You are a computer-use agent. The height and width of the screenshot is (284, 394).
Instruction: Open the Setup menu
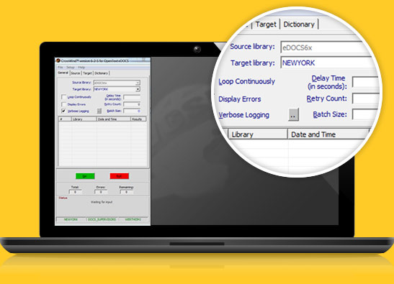click(x=71, y=68)
